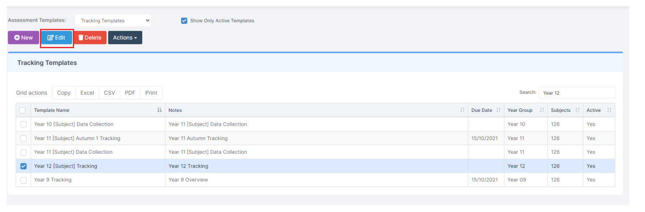Print the templates grid
The image size is (645, 212).
[151, 93]
